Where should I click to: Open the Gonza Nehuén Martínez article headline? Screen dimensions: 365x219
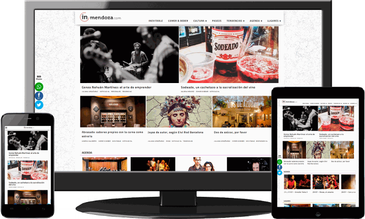(x=117, y=87)
